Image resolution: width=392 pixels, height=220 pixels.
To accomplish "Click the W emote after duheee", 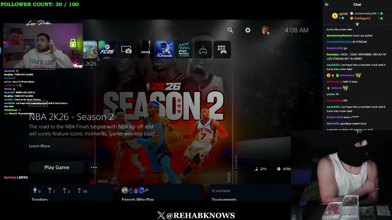I will [x=345, y=88].
